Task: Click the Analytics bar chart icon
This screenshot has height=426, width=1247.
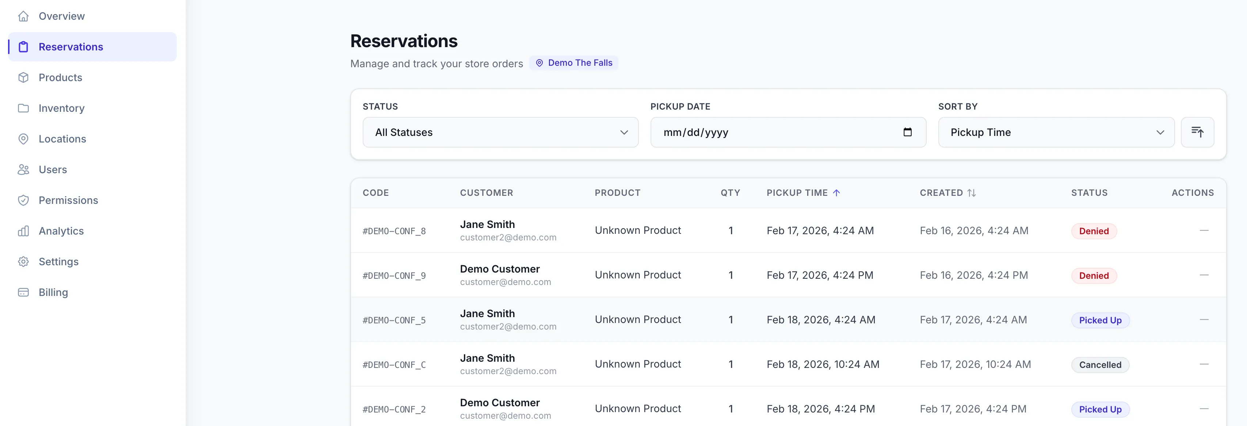Action: 23,231
